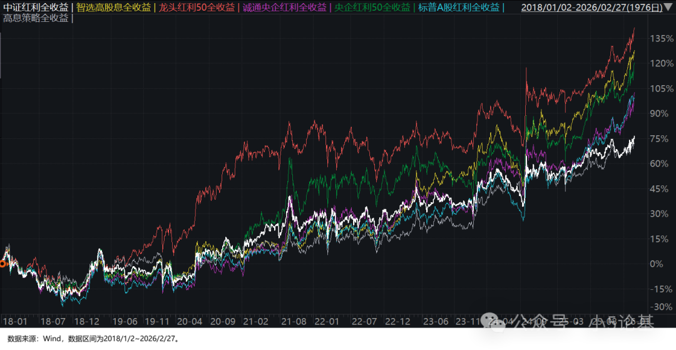Click the 标普A股红利全收益 legend label

tap(458, 8)
